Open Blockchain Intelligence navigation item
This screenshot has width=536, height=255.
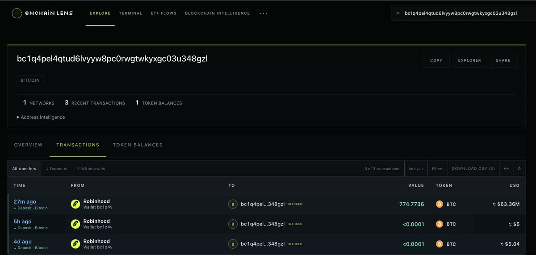[x=218, y=13]
